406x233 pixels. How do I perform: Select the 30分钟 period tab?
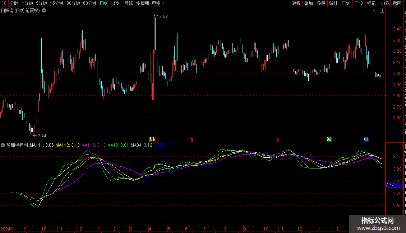click(x=73, y=3)
